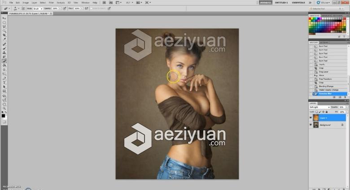Viewport: 350px width, 190px height.
Task: Select the Path Selection tool
Action: coord(4,87)
